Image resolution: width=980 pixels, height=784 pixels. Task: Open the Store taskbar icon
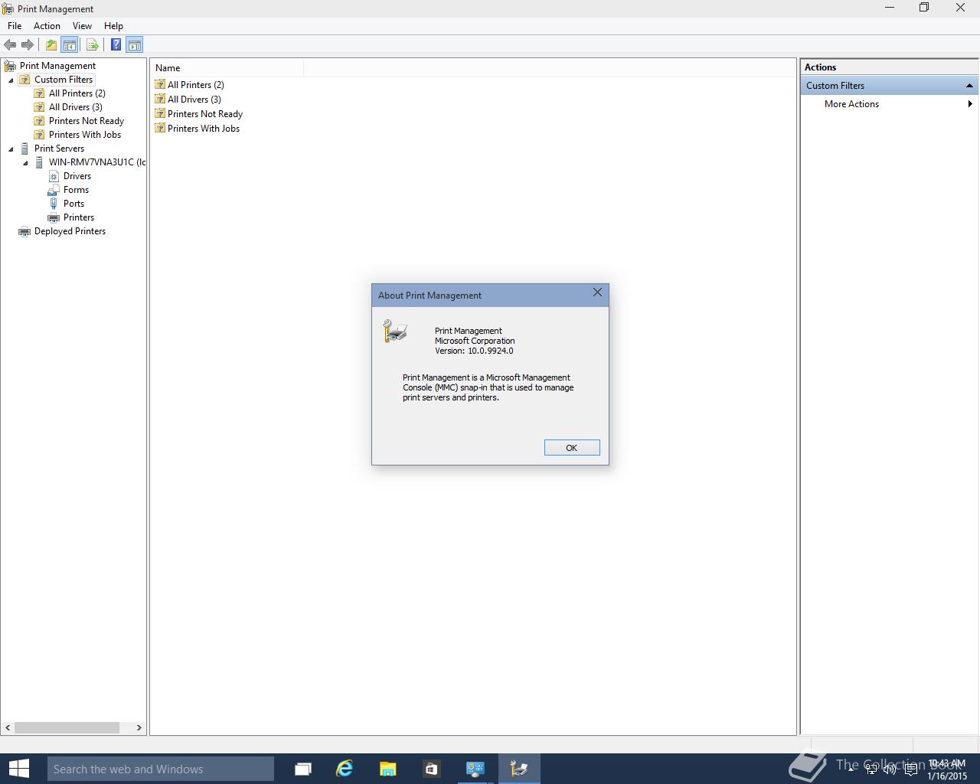click(431, 769)
